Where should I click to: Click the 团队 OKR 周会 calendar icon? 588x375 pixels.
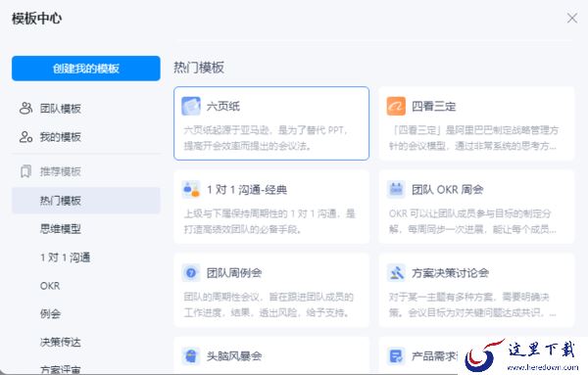click(x=396, y=189)
